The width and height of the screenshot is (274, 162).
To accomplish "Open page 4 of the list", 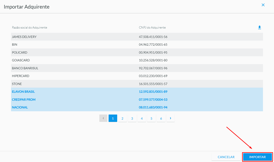I will 142,118.
